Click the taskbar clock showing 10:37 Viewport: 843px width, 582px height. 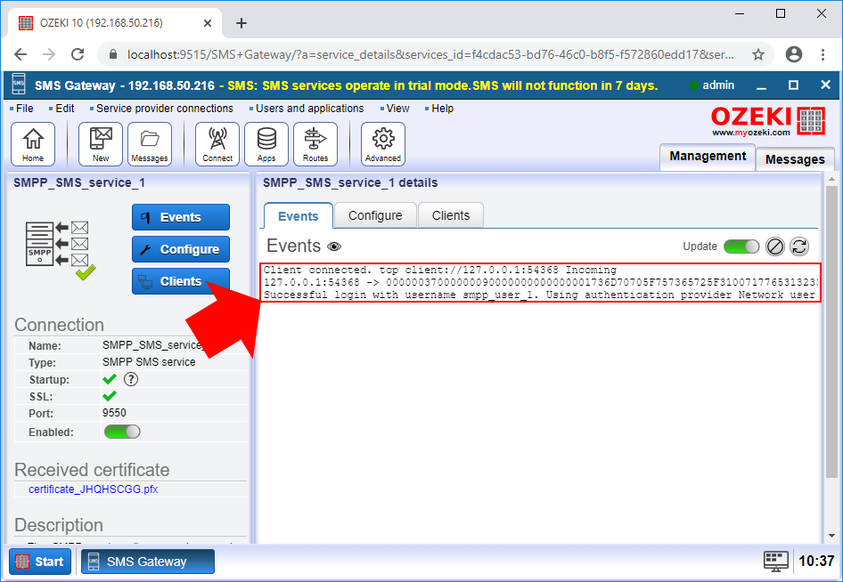click(816, 561)
